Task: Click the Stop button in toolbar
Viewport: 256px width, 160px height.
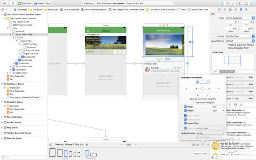Action: pos(12,3)
